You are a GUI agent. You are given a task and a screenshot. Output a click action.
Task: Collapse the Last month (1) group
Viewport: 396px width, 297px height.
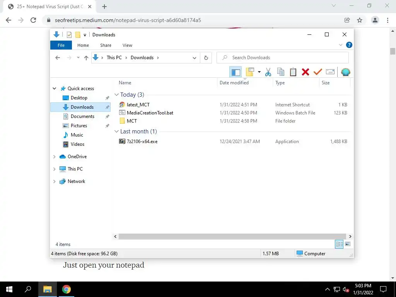click(x=116, y=131)
